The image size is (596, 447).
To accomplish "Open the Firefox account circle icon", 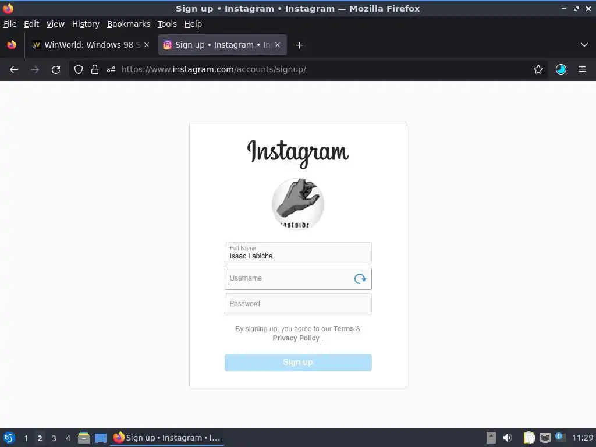I will pos(561,70).
